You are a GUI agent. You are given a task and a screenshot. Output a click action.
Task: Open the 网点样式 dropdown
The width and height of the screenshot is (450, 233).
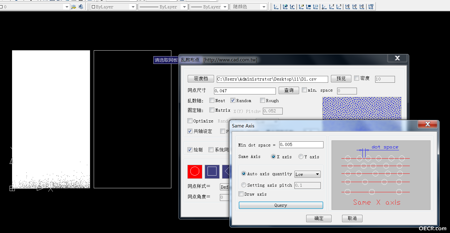(225, 187)
